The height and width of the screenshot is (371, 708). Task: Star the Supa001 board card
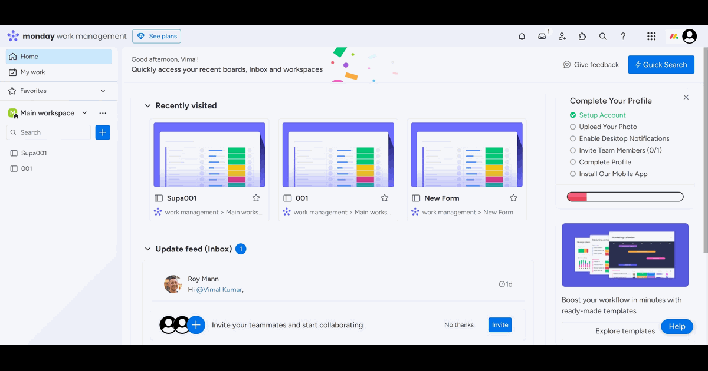[256, 198]
